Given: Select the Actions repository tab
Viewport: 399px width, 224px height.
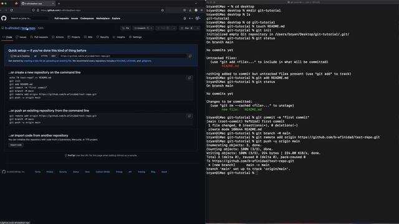Looking at the screenshot, I should coord(58,37).
